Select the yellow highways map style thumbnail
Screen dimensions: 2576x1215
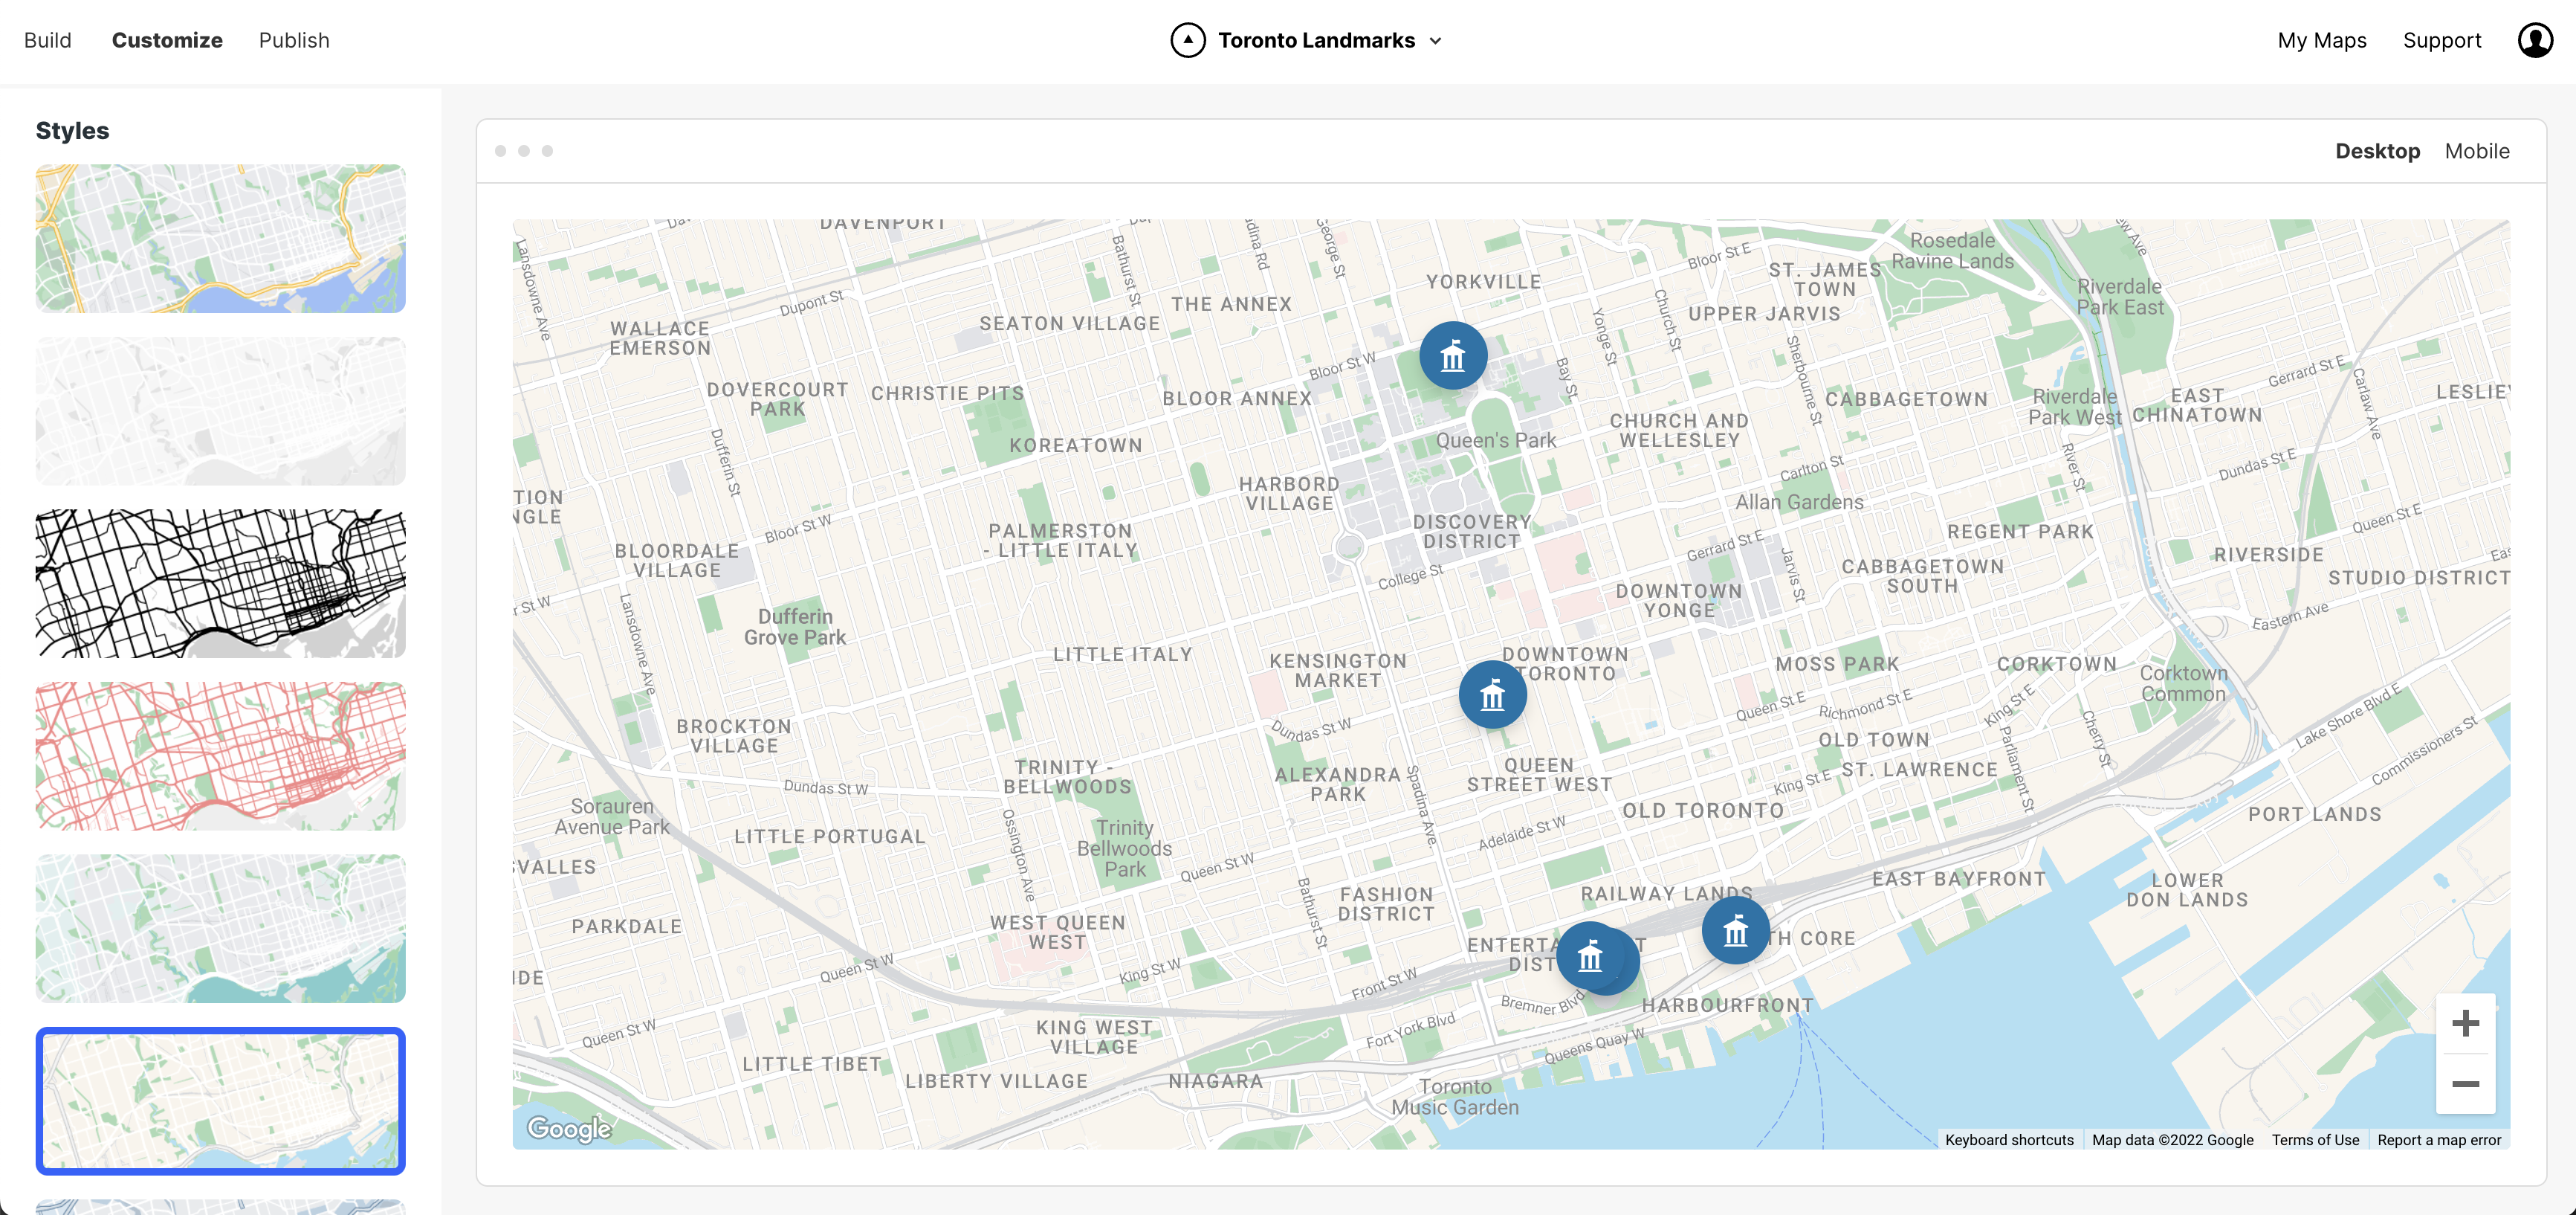point(221,239)
